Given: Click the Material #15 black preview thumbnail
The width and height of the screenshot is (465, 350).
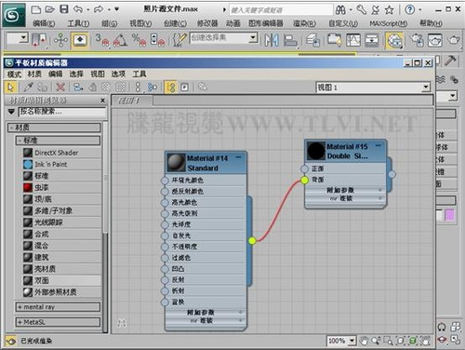Looking at the screenshot, I should (x=316, y=151).
